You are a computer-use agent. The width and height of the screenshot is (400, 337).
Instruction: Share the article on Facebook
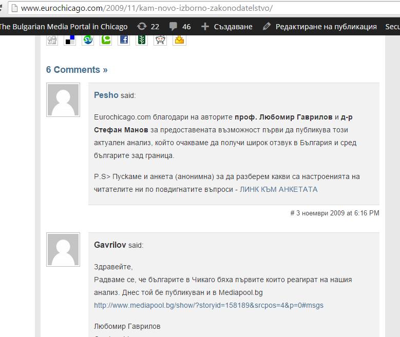tap(124, 39)
